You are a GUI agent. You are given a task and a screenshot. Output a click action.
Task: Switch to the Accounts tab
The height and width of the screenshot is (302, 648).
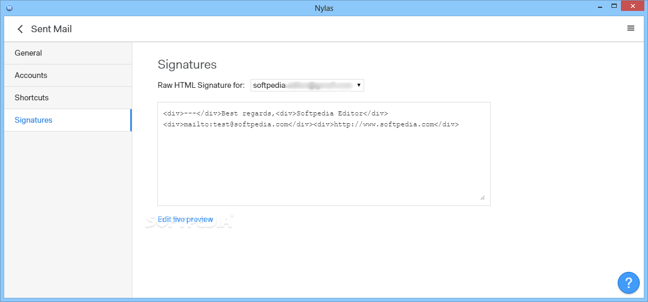point(68,75)
